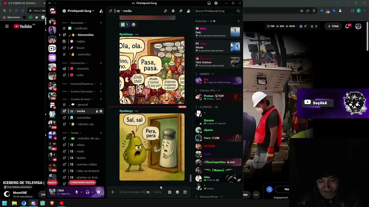Open the anuncios channel
Screen dimensions: 369x207
point(82,68)
